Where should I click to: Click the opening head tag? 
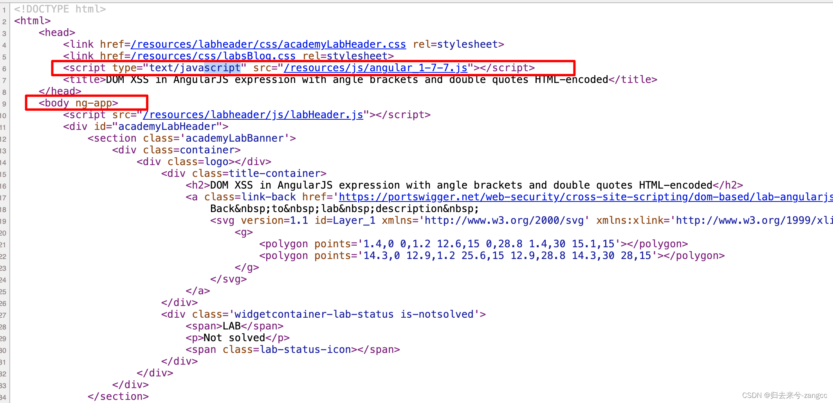tap(57, 32)
